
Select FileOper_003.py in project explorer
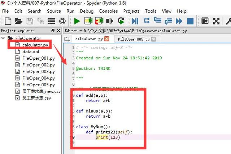tap(39, 72)
